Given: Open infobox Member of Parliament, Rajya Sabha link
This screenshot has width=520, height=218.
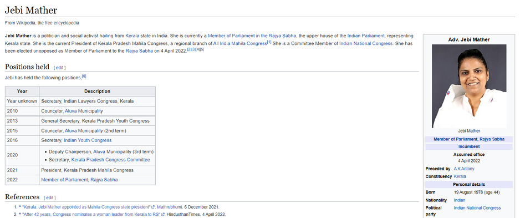Looking at the screenshot, I should tap(469, 139).
